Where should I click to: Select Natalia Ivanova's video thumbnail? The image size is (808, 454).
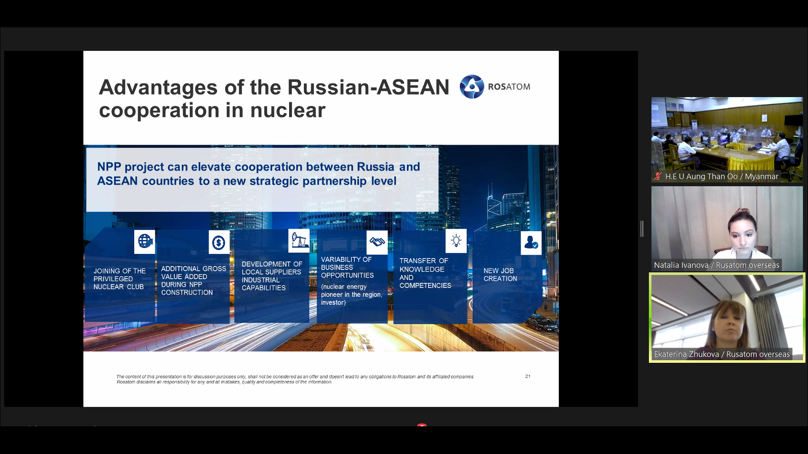point(727,228)
